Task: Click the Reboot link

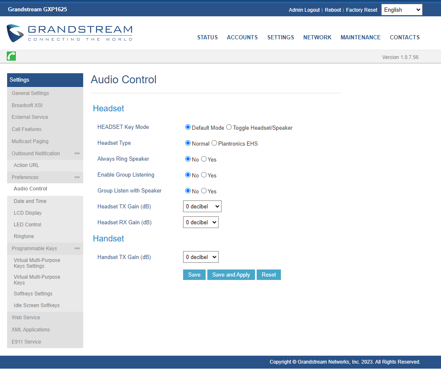Action: coord(333,10)
